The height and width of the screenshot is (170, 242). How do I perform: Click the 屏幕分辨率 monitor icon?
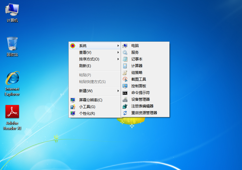click(x=73, y=100)
